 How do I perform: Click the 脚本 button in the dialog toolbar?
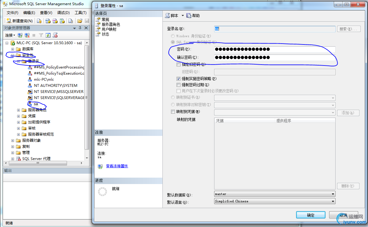click(172, 16)
